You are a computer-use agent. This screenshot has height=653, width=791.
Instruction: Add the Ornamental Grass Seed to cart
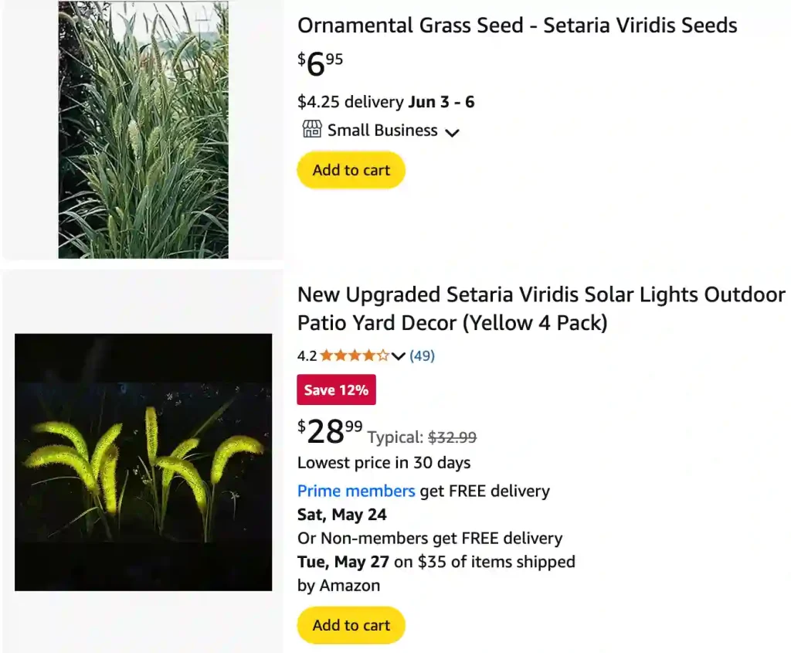coord(351,170)
